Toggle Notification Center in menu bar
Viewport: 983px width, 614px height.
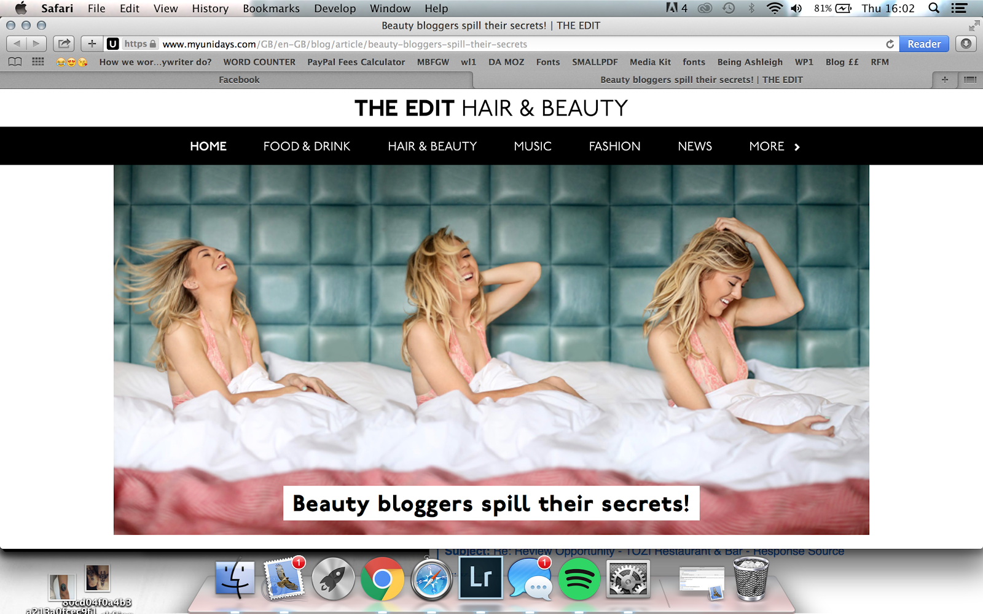pyautogui.click(x=959, y=8)
